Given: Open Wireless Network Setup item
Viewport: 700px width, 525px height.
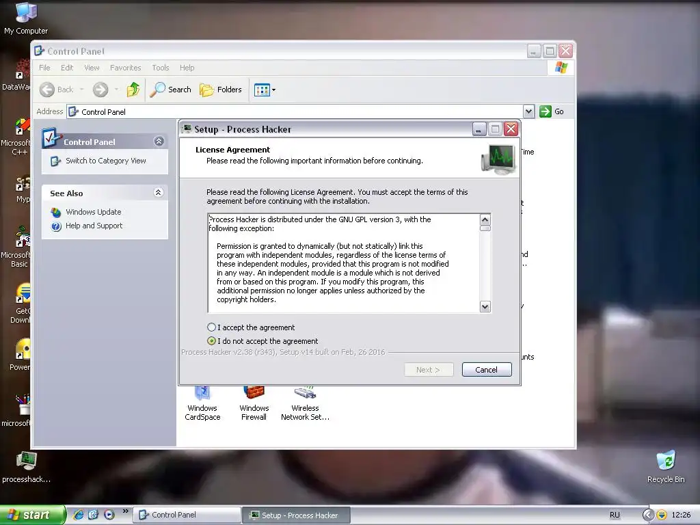Looking at the screenshot, I should [x=306, y=404].
